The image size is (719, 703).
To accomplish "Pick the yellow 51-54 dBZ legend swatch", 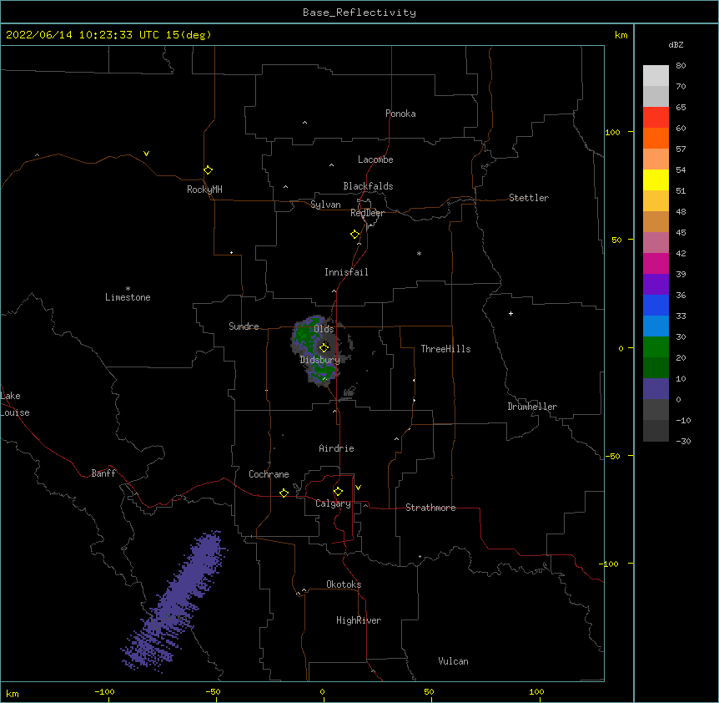I will pyautogui.click(x=656, y=180).
